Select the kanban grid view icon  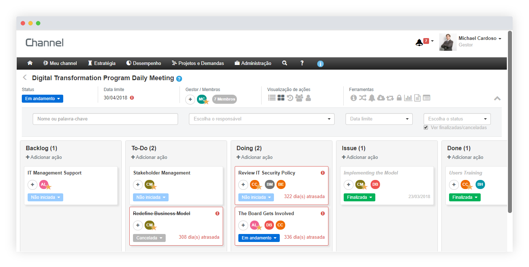point(281,98)
